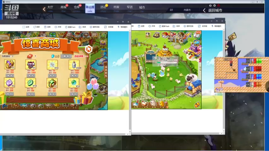The width and height of the screenshot is (269, 151).
Task: Click 老板键 in left window toolbar
Action: coord(109,27)
